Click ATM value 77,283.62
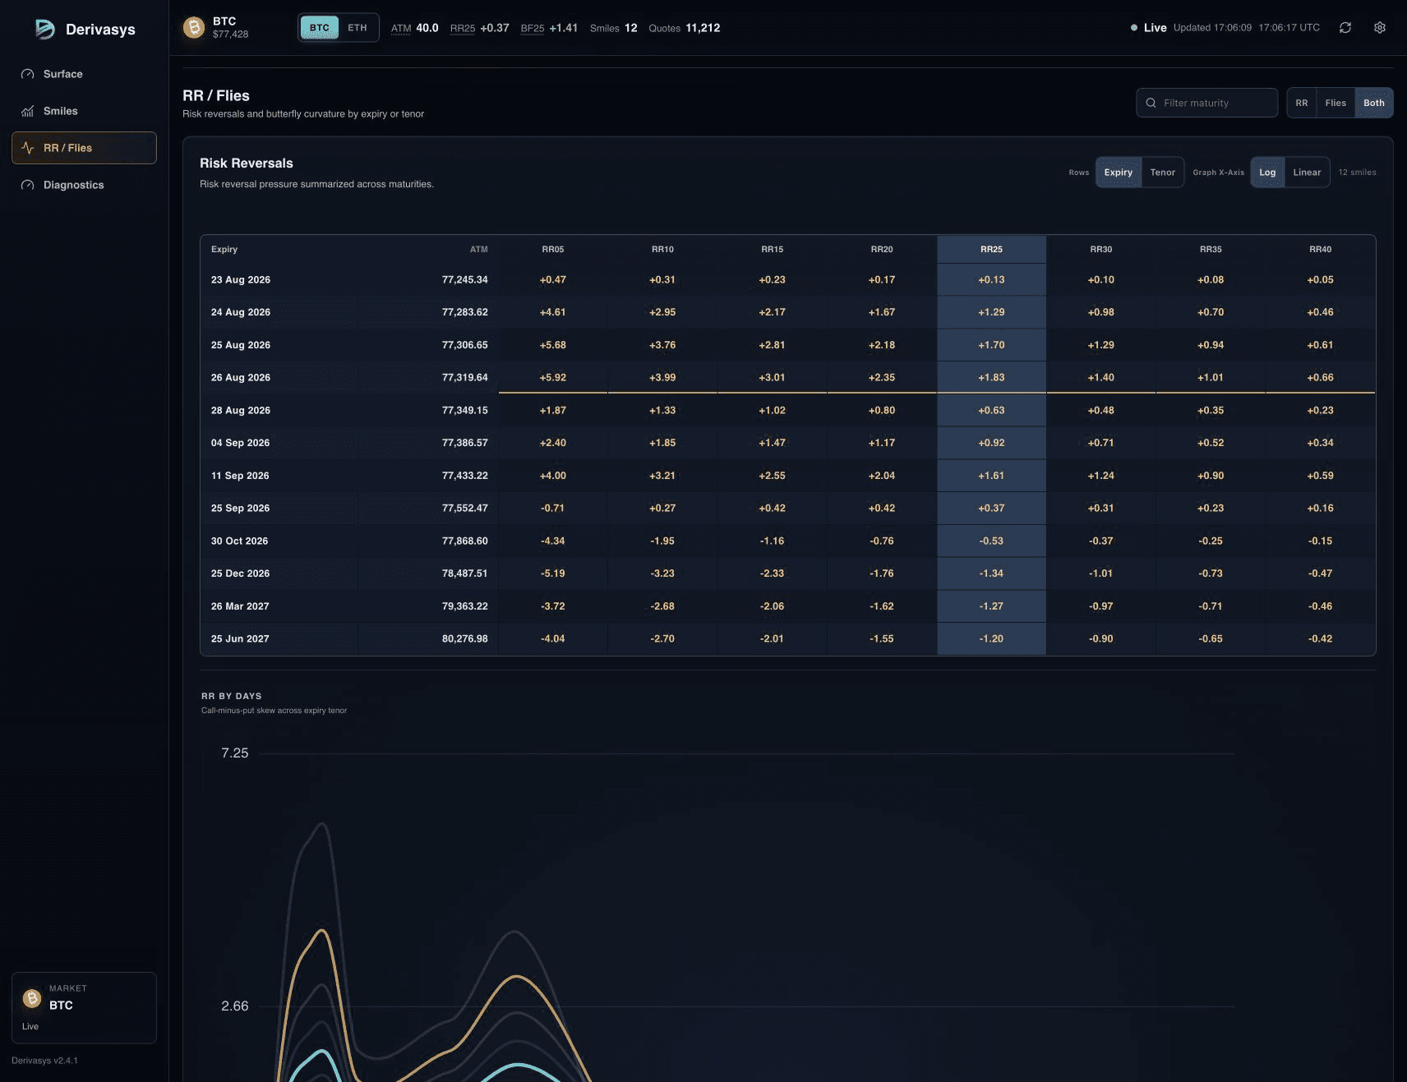The width and height of the screenshot is (1407, 1082). coord(465,312)
